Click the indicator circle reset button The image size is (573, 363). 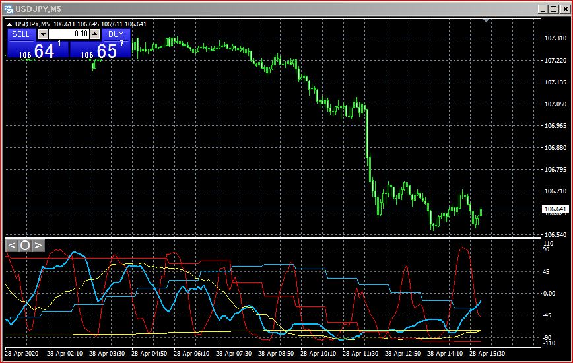25,246
